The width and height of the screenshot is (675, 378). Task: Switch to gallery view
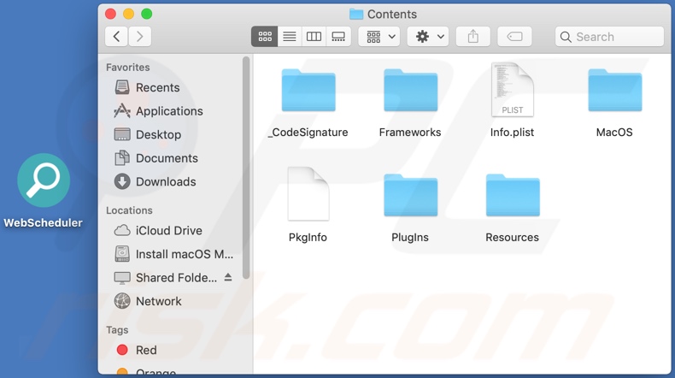pyautogui.click(x=338, y=37)
